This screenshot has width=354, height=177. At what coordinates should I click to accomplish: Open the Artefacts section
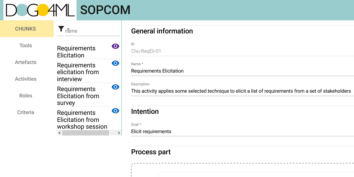(26, 62)
